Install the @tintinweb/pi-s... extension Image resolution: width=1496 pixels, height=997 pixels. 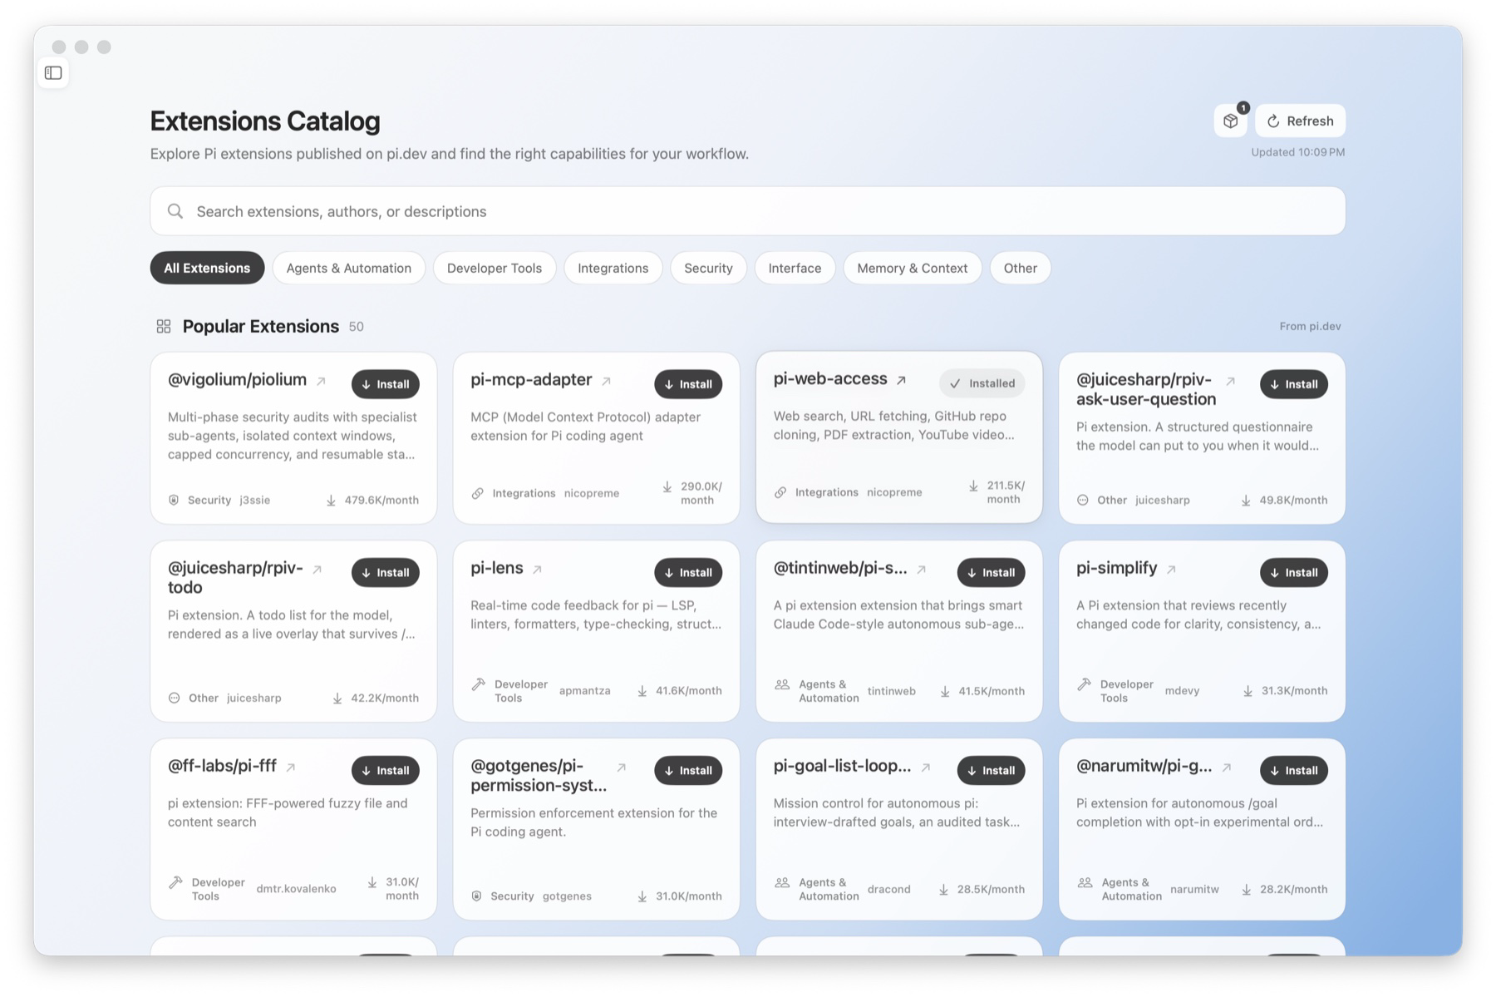coord(992,572)
